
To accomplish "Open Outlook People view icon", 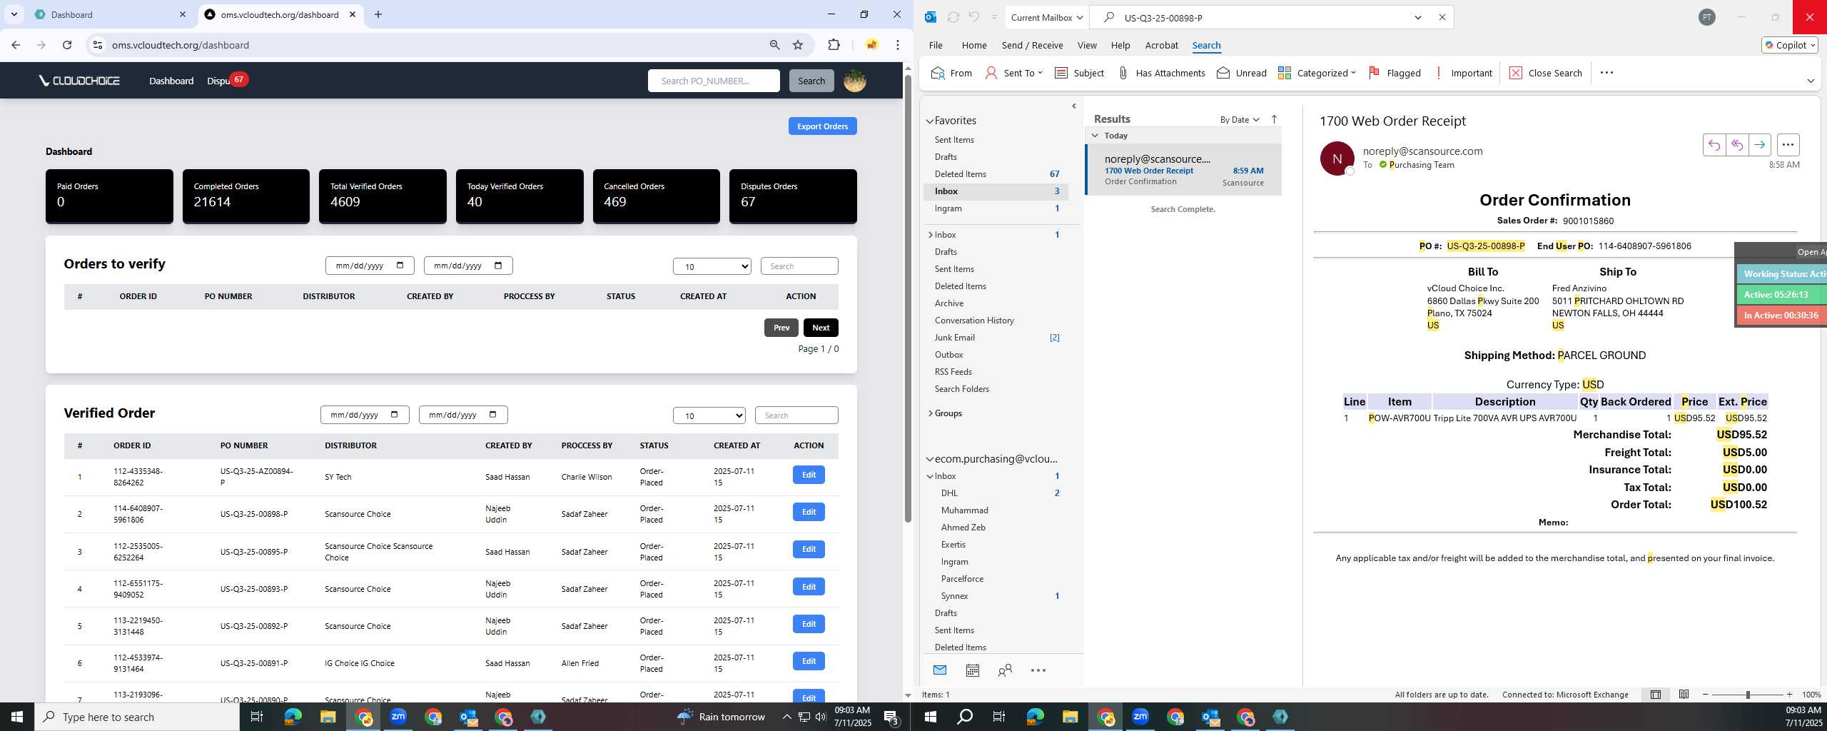I will click(1005, 670).
